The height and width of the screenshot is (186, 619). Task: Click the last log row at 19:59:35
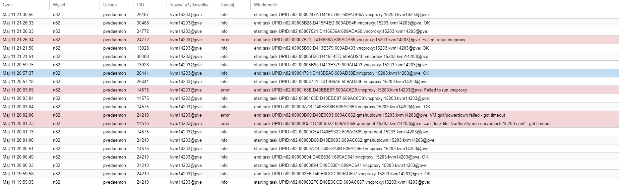[342, 182]
